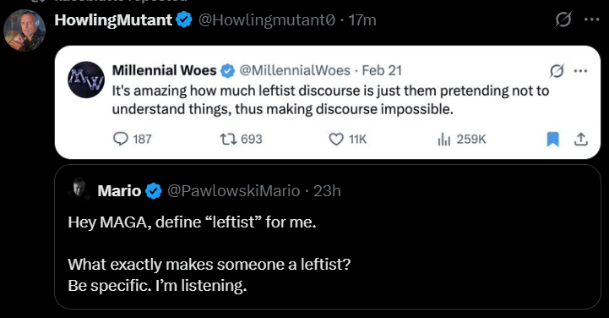This screenshot has width=609, height=318.
Task: Repost the Millennial Woes tweet
Action: (x=228, y=139)
